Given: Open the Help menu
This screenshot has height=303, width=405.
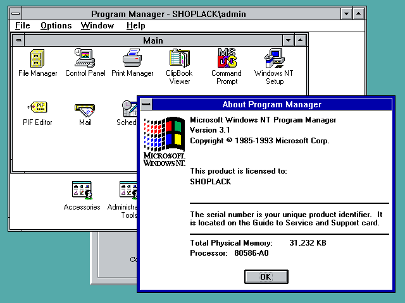Looking at the screenshot, I should [x=136, y=25].
